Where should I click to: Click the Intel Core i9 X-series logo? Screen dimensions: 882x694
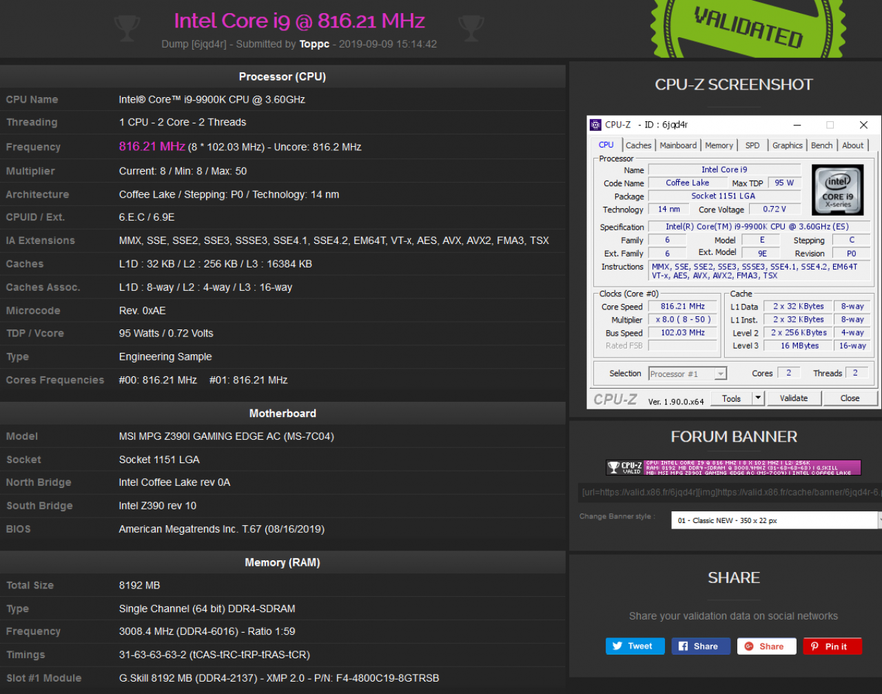tap(837, 190)
